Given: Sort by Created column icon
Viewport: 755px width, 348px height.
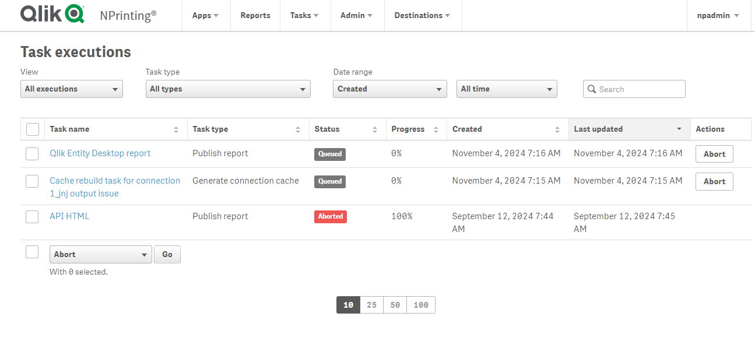Looking at the screenshot, I should (x=557, y=129).
